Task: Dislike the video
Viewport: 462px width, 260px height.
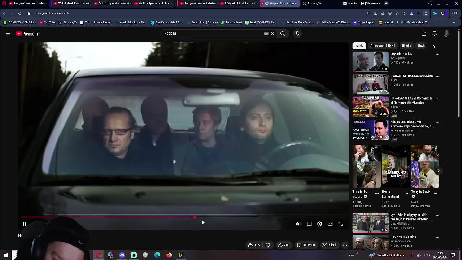Action: (x=268, y=245)
